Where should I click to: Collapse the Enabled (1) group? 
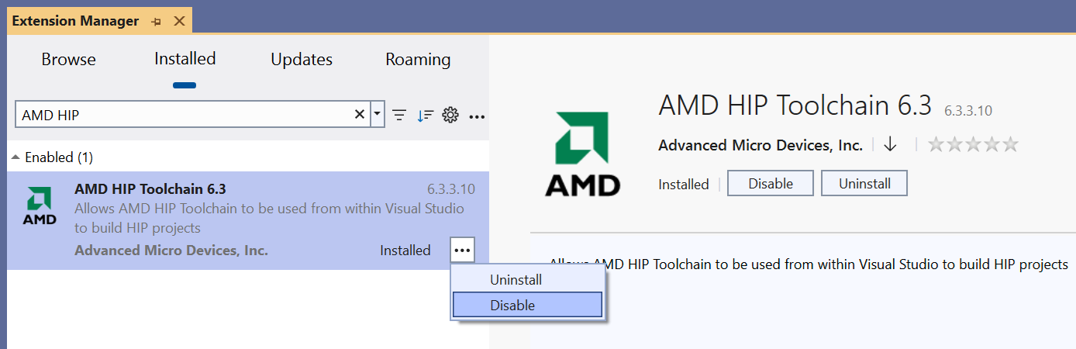point(16,157)
